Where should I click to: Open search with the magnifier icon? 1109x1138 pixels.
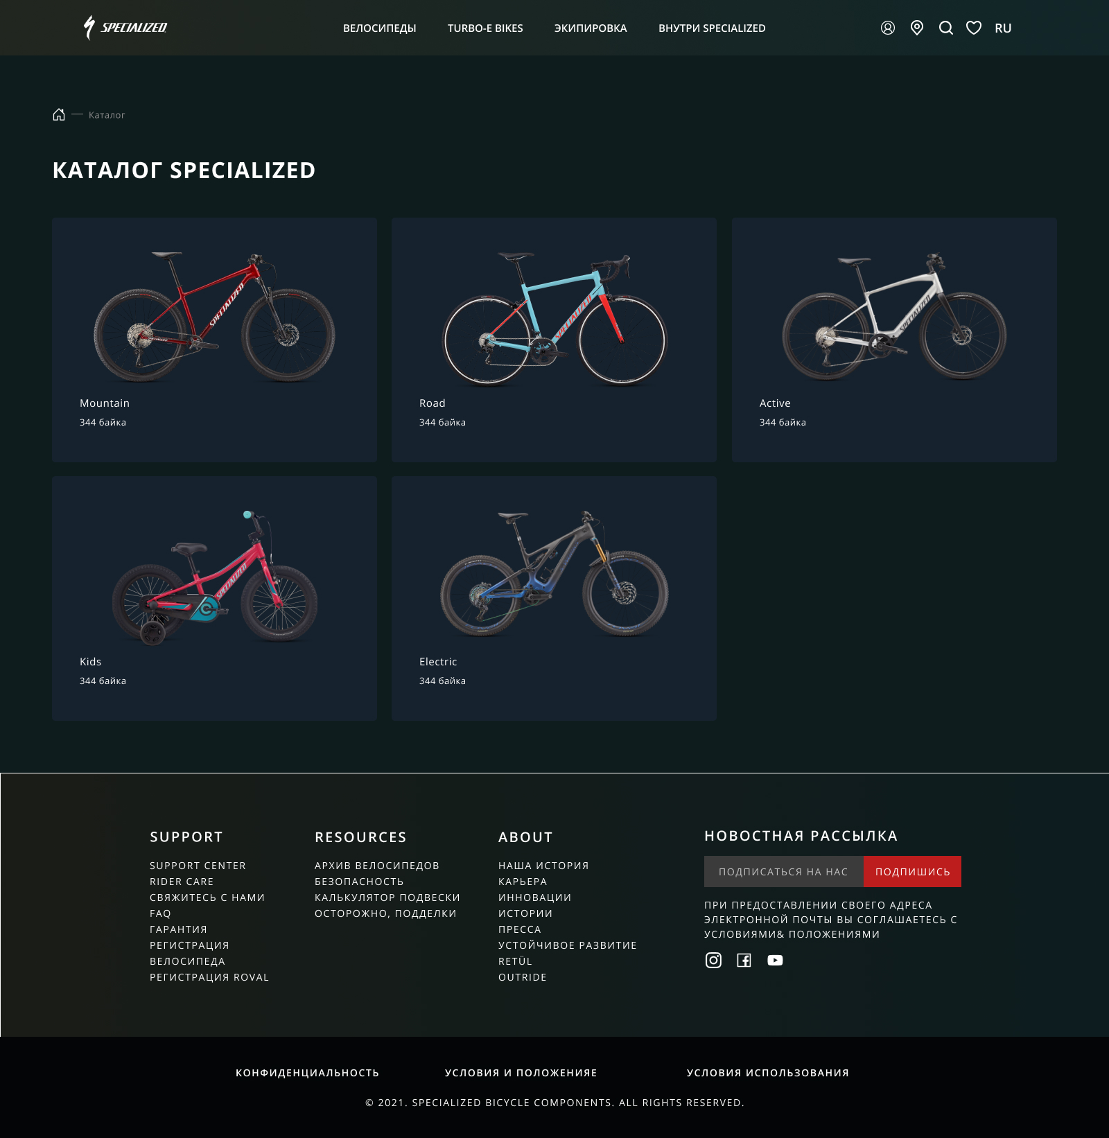[x=945, y=28]
